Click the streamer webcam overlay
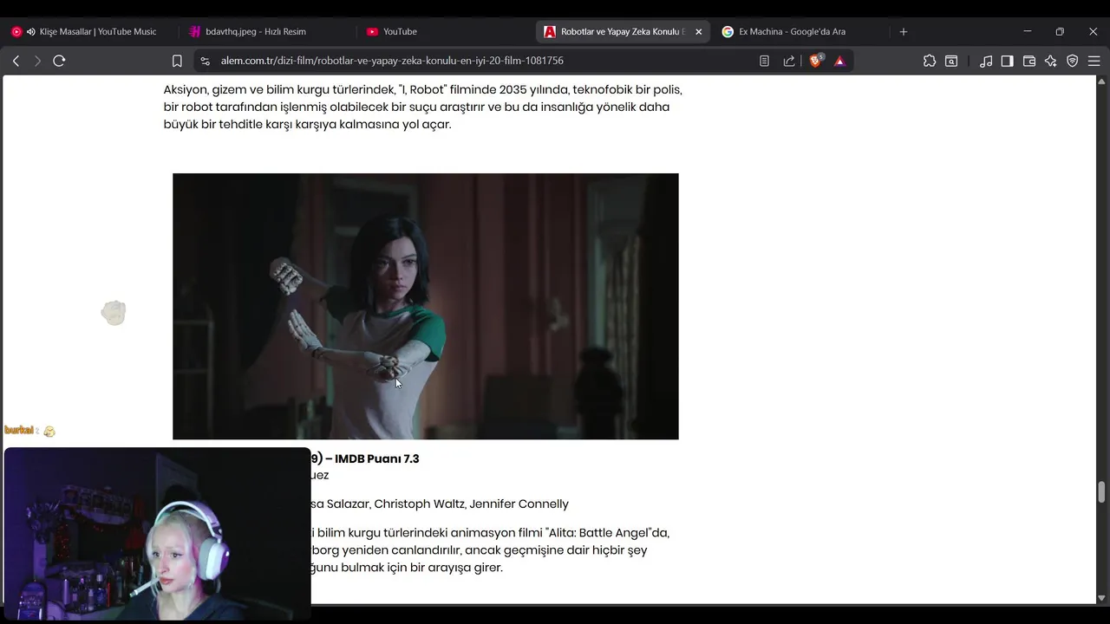This screenshot has width=1110, height=624. tap(157, 534)
